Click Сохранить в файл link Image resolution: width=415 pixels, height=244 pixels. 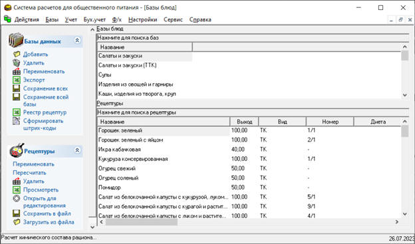click(x=47, y=213)
